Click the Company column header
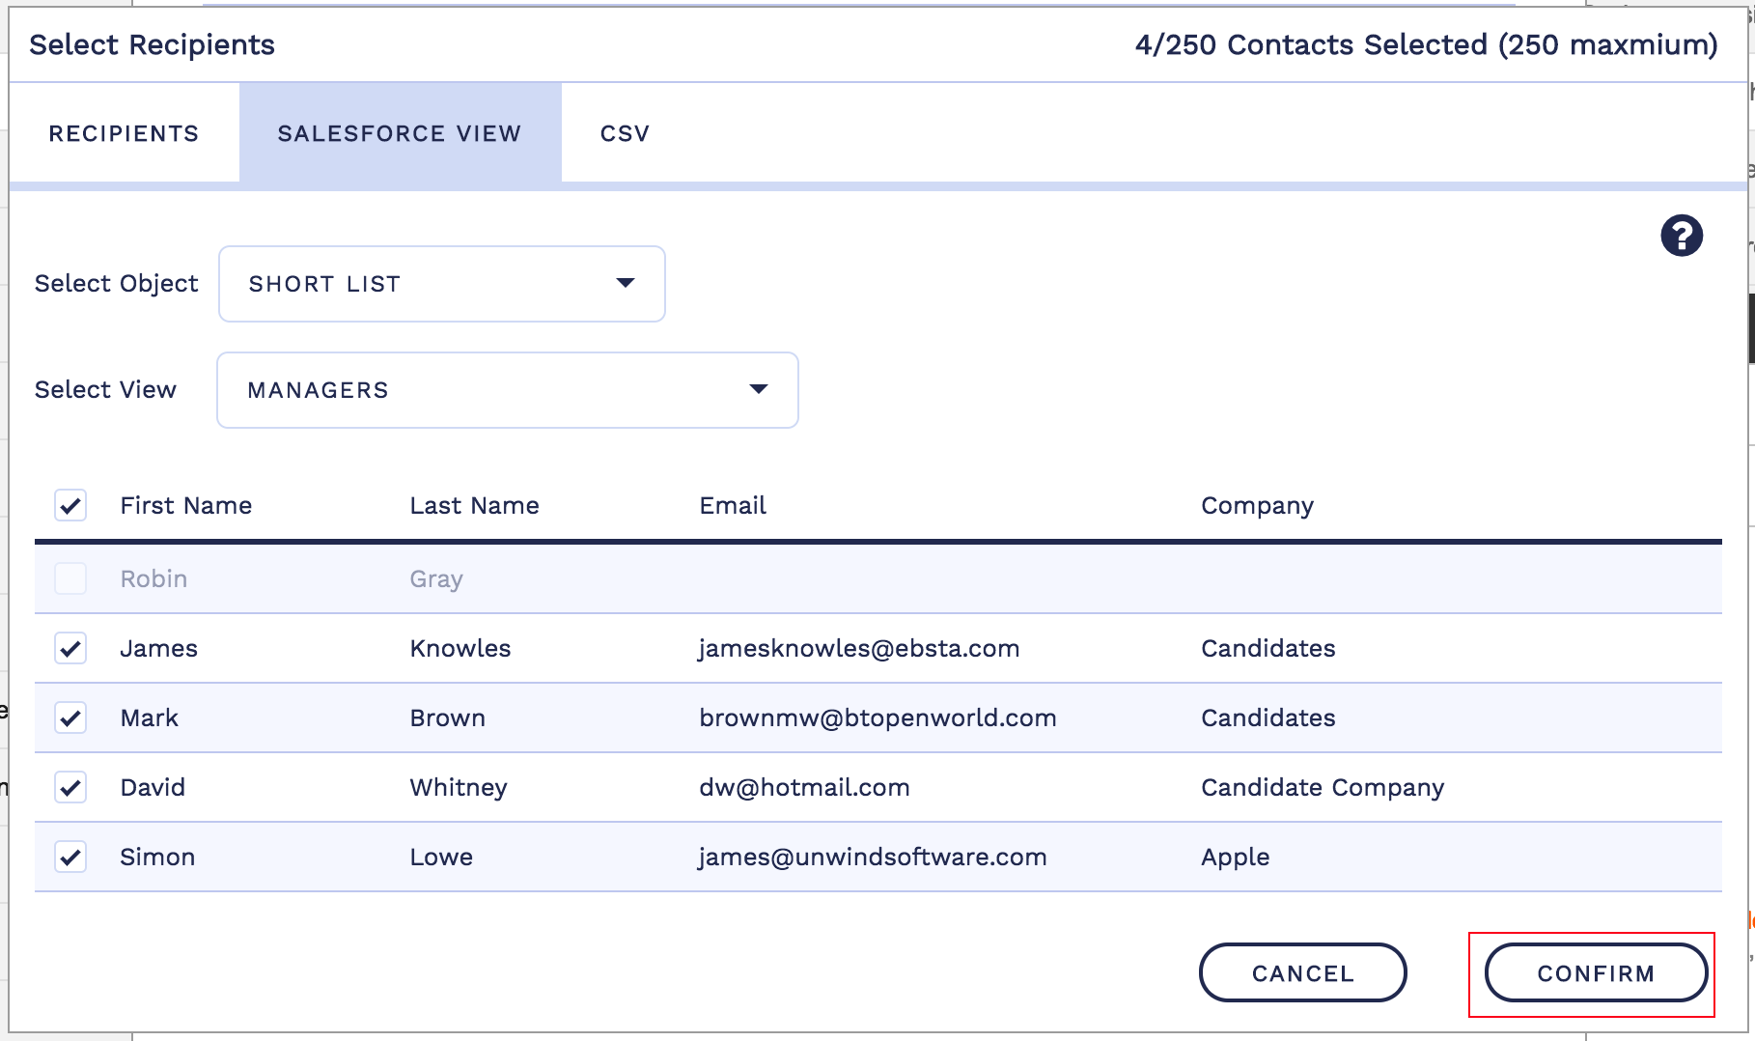 (x=1257, y=505)
